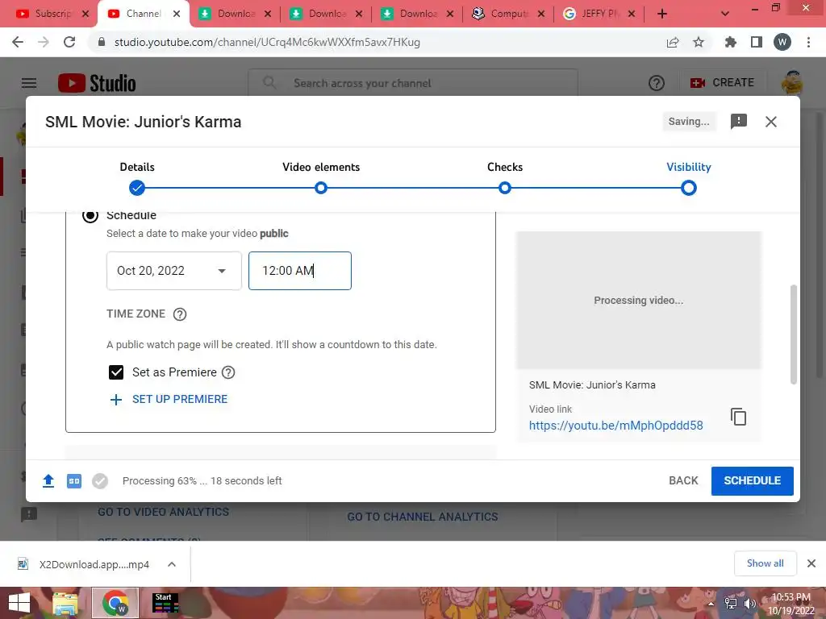Click the dialog vertical scrollbar
The image size is (826, 619).
click(794, 334)
